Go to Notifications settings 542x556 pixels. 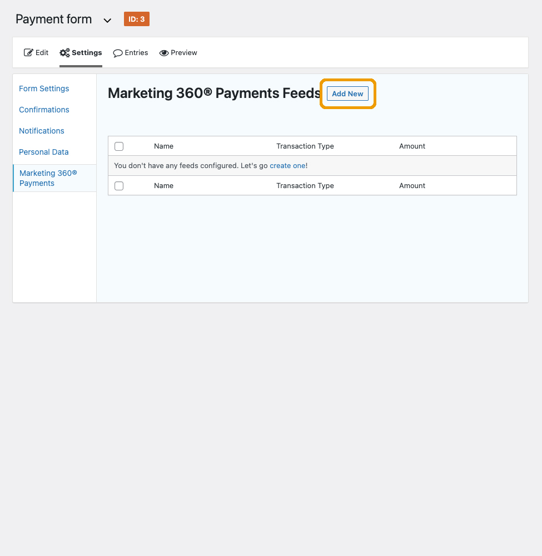(x=42, y=131)
